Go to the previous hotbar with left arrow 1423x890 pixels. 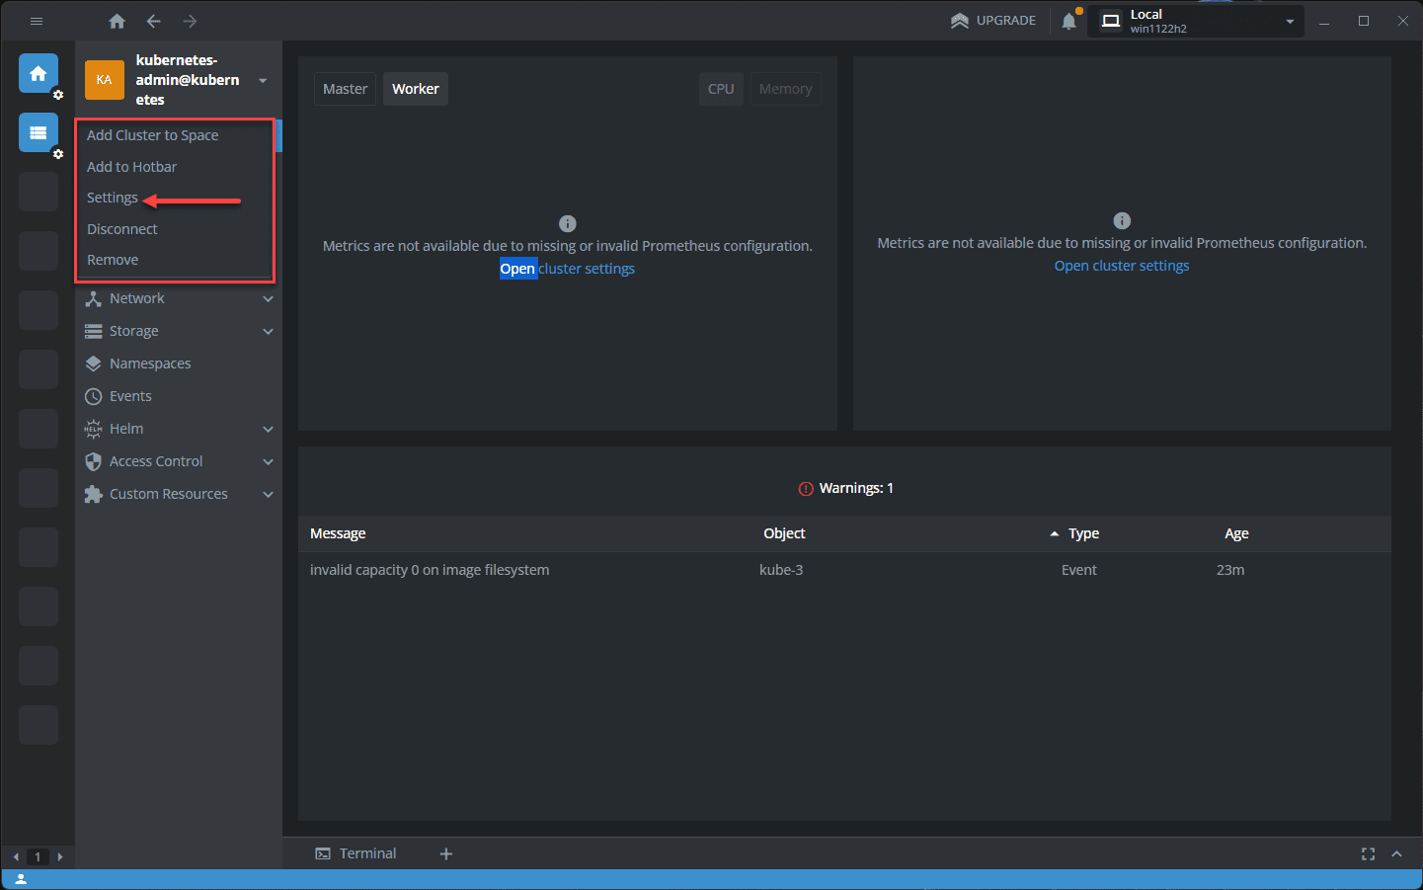[x=16, y=856]
